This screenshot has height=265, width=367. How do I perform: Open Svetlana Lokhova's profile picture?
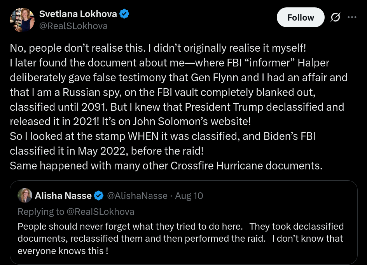(x=23, y=20)
